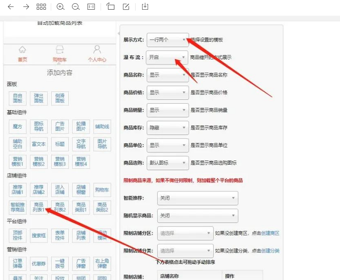This screenshot has width=340, height=280.
Task: Click the 创建商区 link
Action: coord(270,233)
